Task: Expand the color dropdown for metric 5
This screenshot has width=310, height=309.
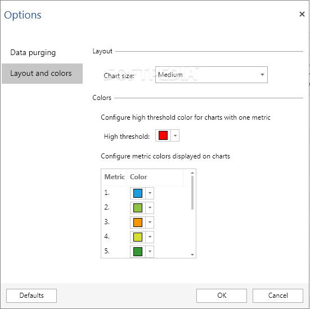Action: 150,252
